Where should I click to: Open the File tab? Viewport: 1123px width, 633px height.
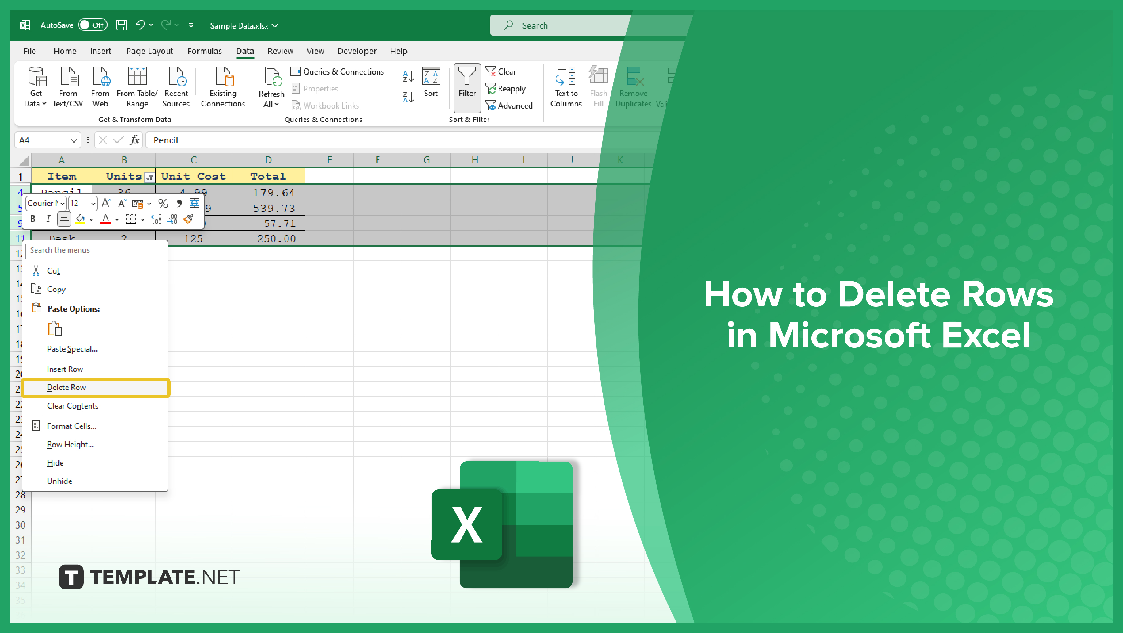(x=30, y=51)
